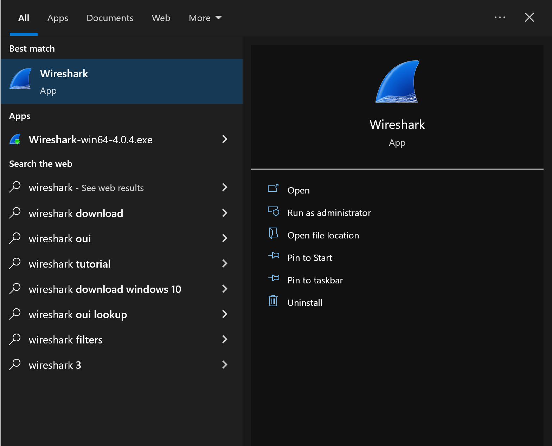The width and height of the screenshot is (552, 446).
Task: Select 'wireshark download' suggestion text
Action: click(76, 213)
